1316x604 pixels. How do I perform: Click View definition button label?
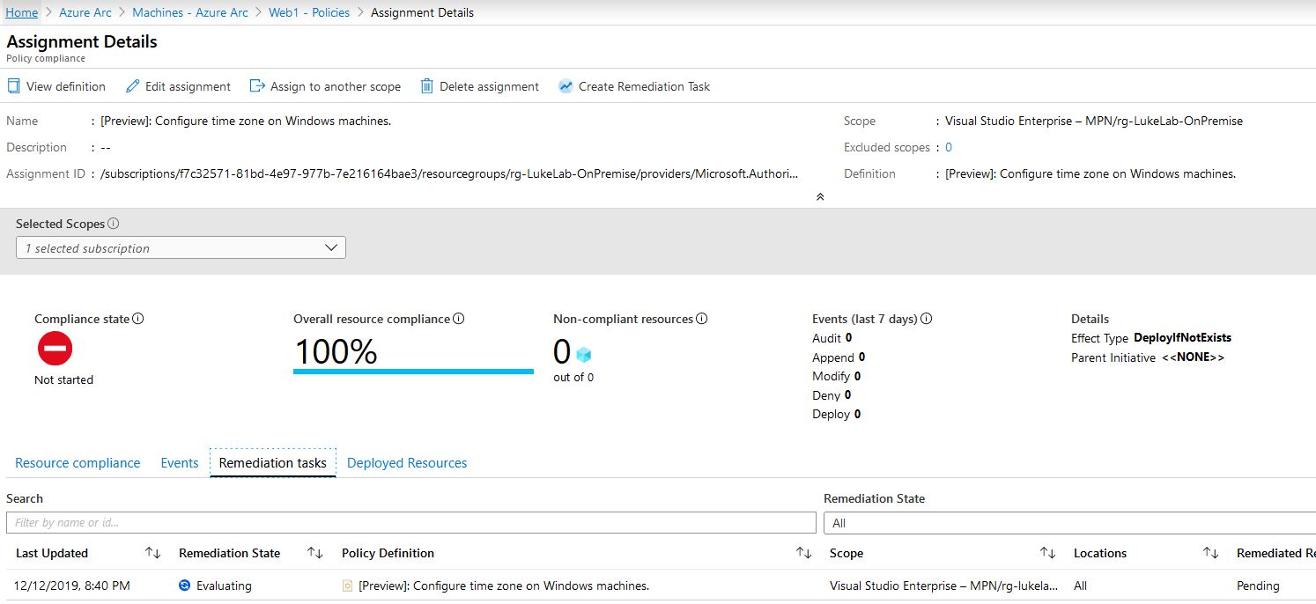point(66,86)
